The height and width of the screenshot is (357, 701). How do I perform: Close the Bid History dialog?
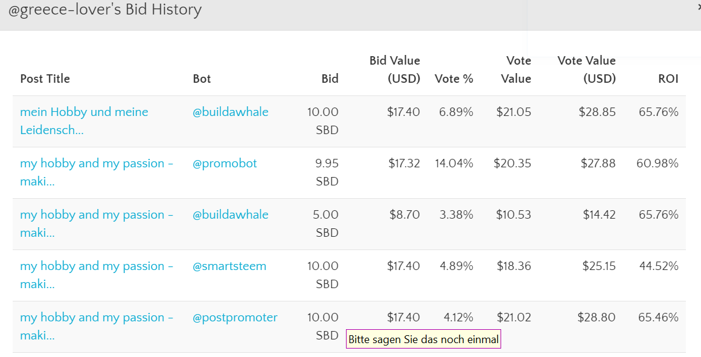pyautogui.click(x=699, y=7)
